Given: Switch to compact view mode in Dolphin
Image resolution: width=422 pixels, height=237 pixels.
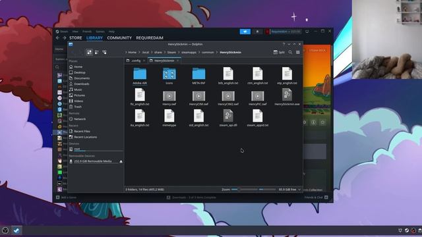Looking at the screenshot, I should click(x=97, y=53).
